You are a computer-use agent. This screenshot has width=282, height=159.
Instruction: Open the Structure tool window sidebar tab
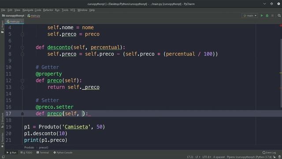pyautogui.click(x=2, y=121)
